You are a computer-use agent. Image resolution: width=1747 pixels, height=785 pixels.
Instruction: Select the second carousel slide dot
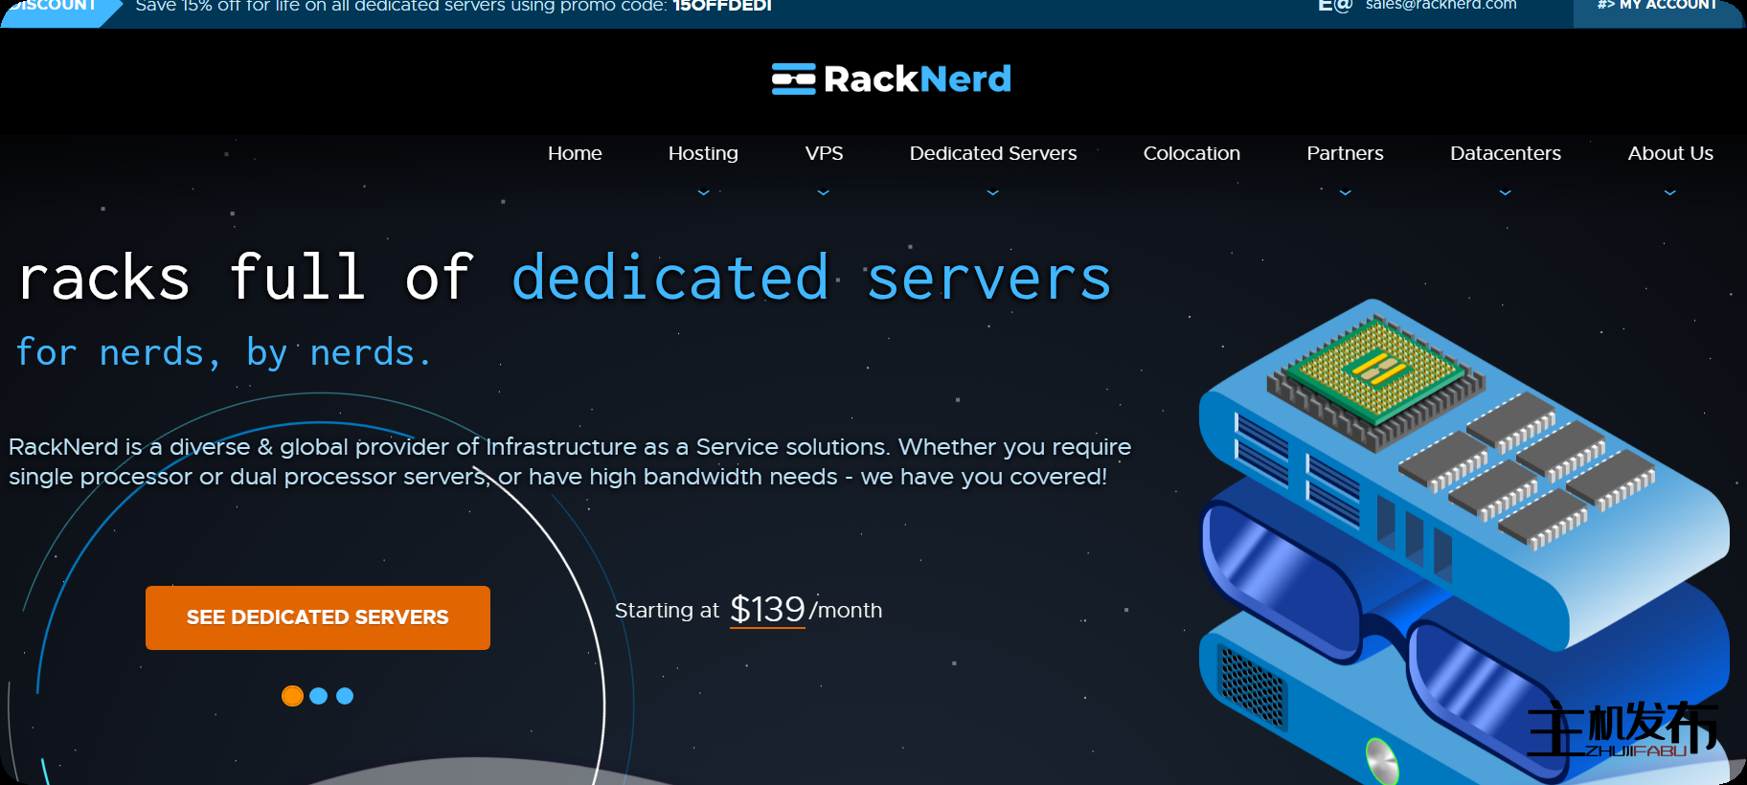click(319, 696)
